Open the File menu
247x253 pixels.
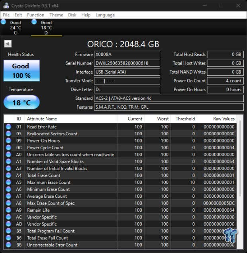pyautogui.click(x=6, y=15)
